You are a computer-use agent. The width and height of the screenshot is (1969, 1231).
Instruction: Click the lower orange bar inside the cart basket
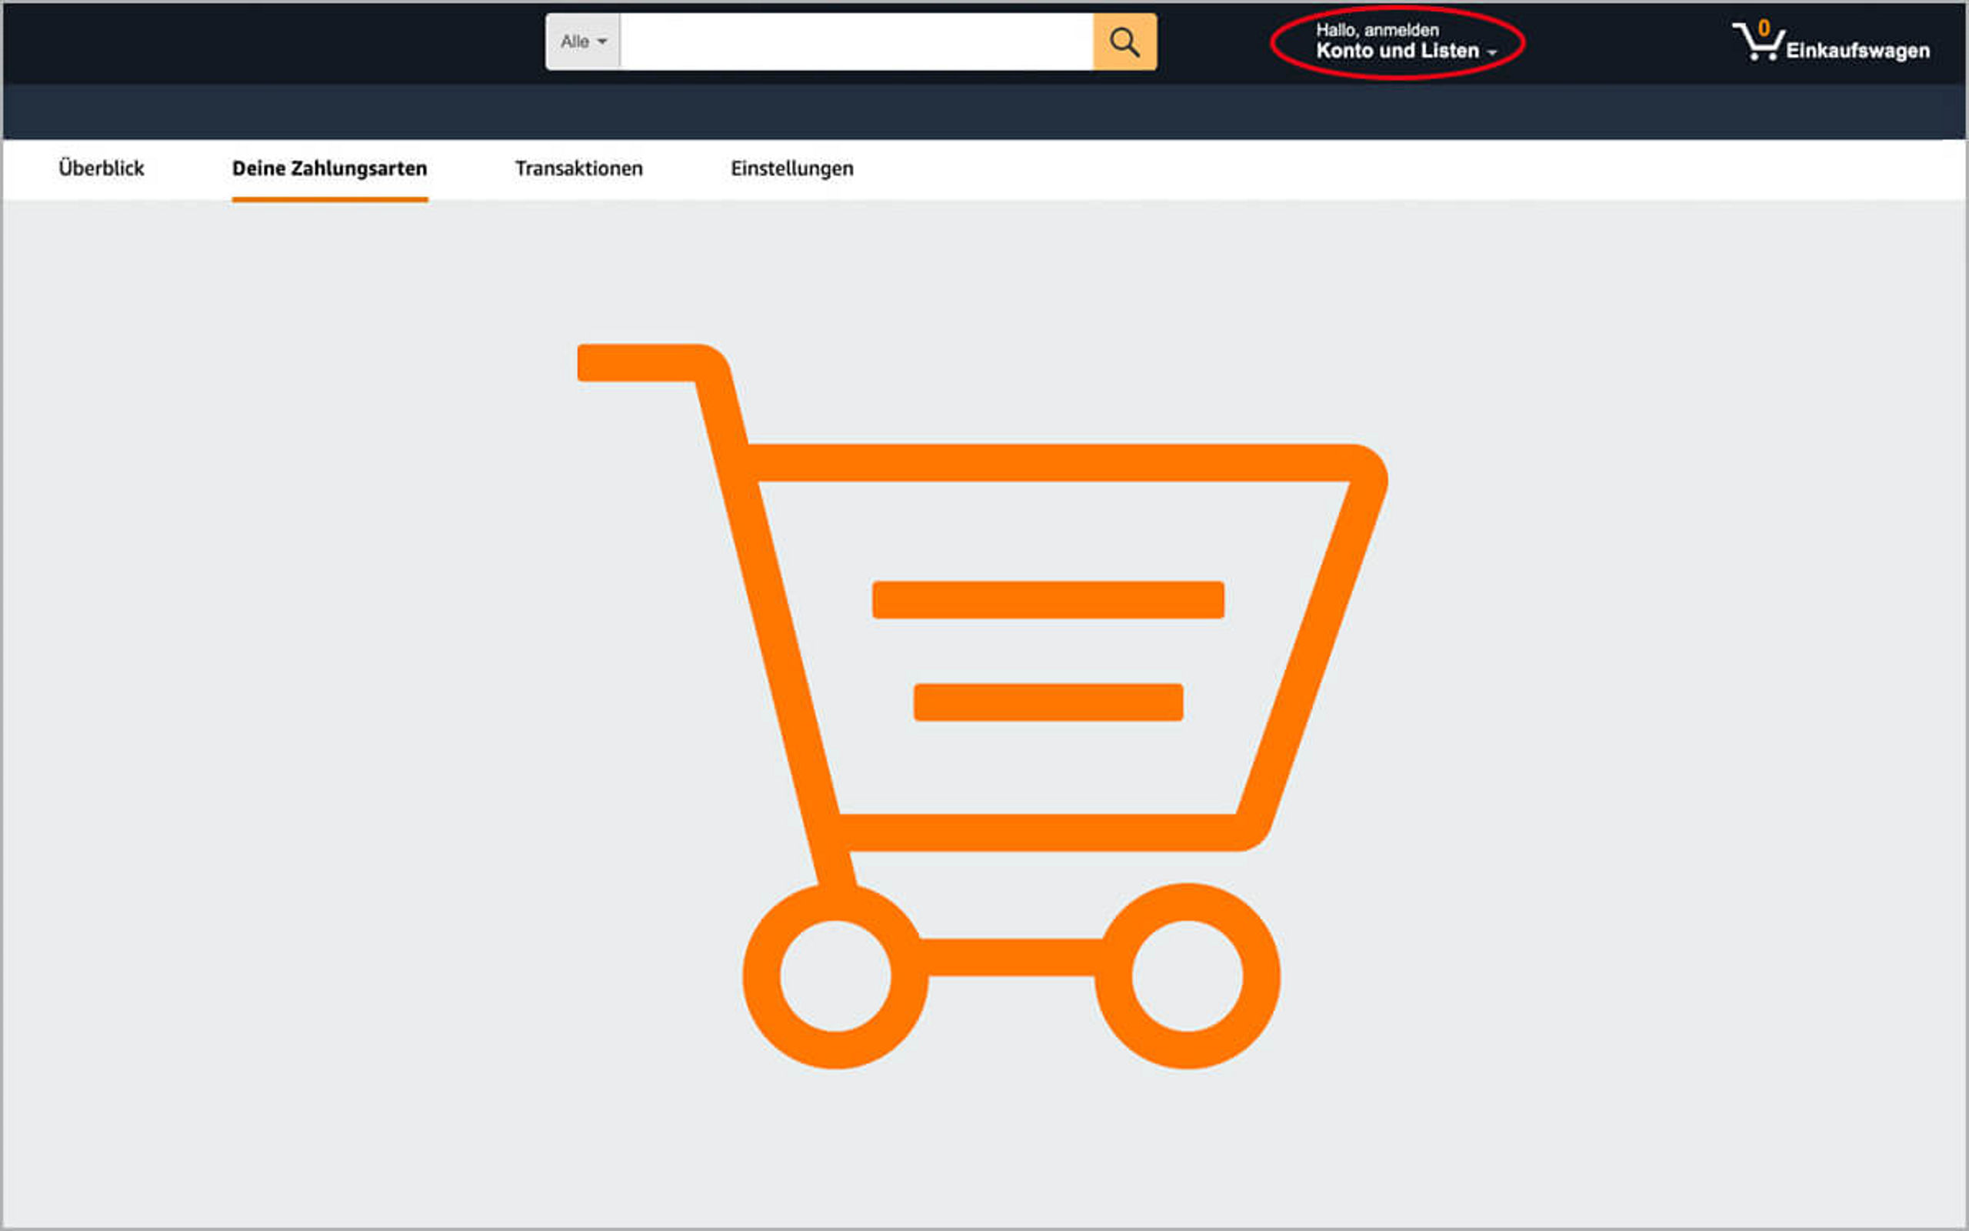pyautogui.click(x=1048, y=702)
